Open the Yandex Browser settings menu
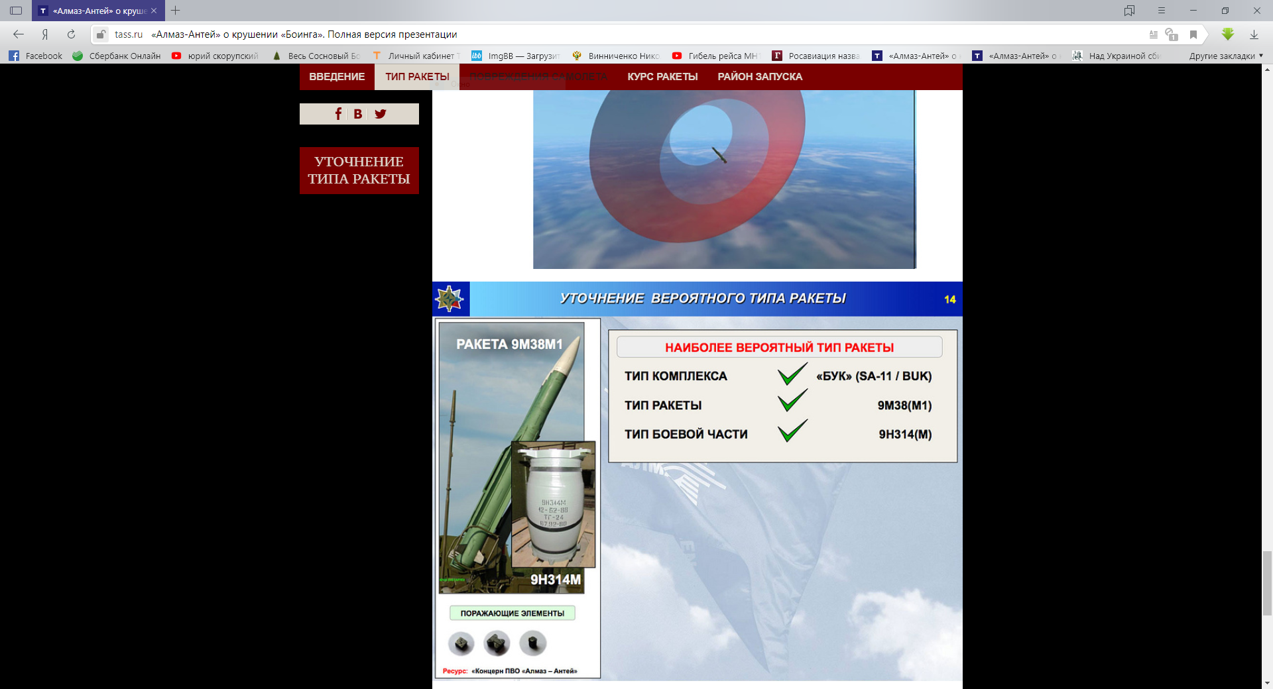Image resolution: width=1273 pixels, height=689 pixels. coord(1162,11)
